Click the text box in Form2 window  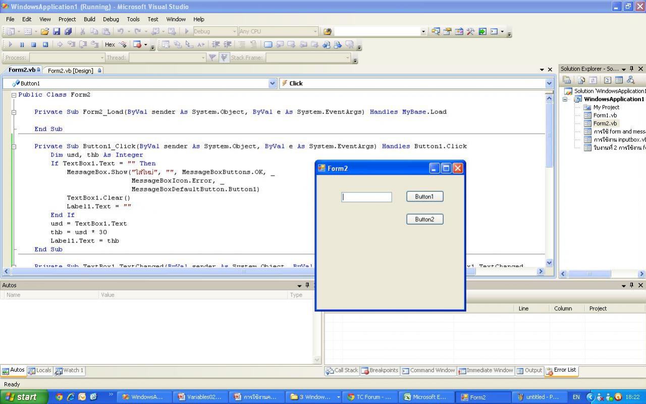(366, 197)
